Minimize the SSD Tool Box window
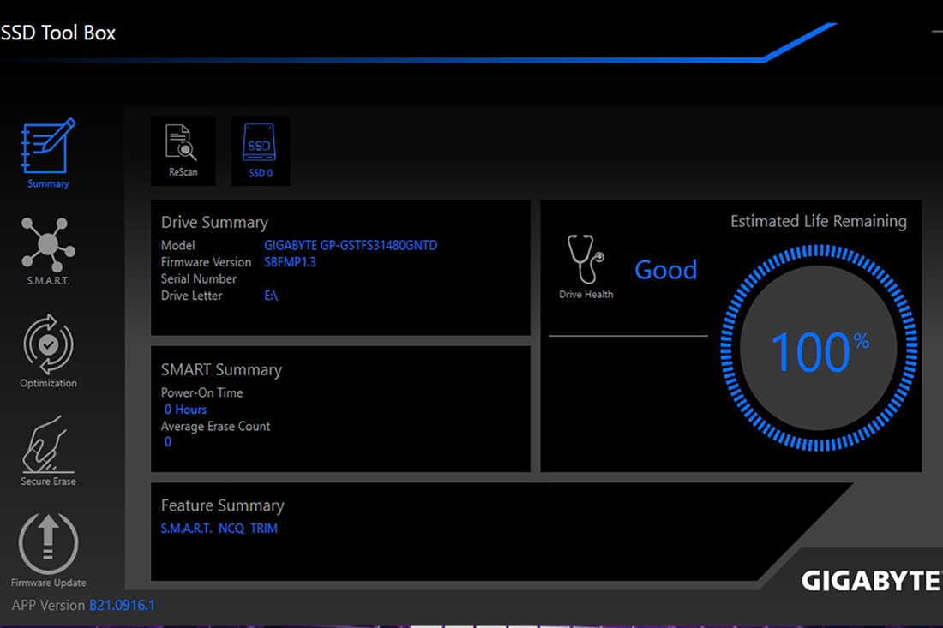 coord(937,31)
